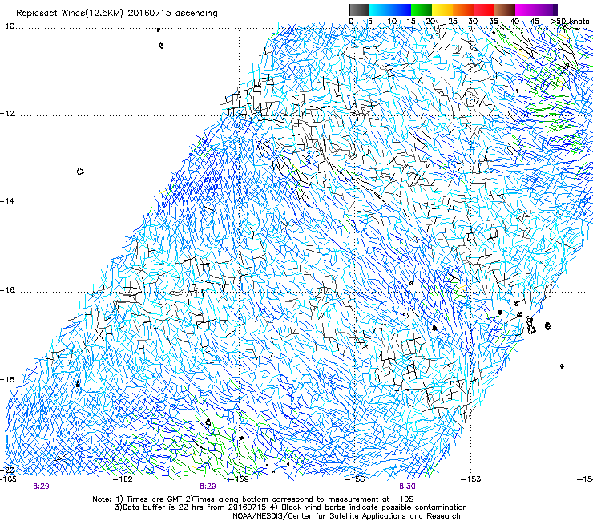
Task: Click the '-14' latitude label
Action: (x=7, y=201)
